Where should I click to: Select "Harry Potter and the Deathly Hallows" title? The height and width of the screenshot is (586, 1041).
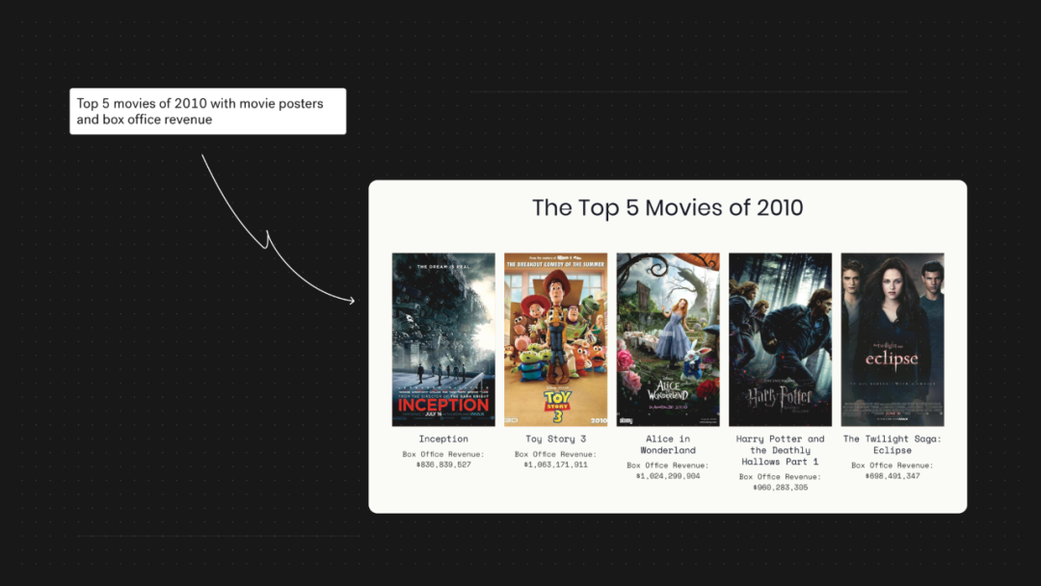pos(780,450)
